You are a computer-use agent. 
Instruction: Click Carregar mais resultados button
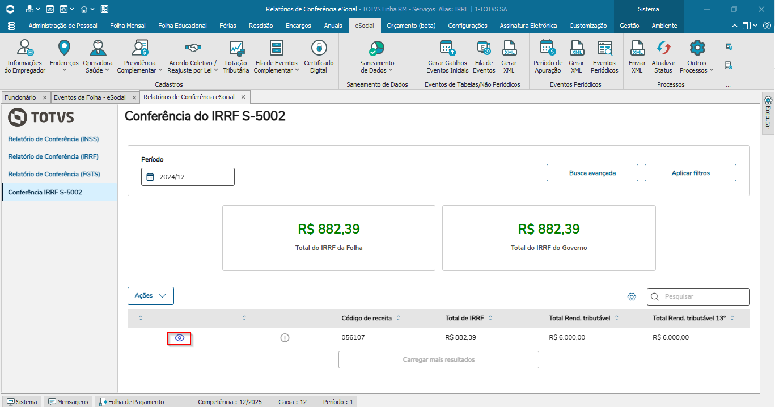[439, 359]
